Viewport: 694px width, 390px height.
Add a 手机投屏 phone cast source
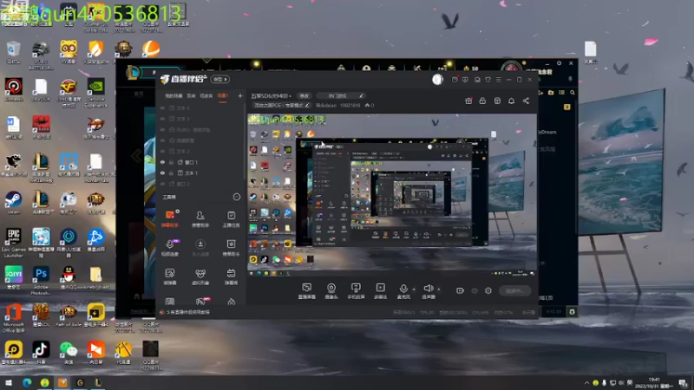[x=356, y=291]
